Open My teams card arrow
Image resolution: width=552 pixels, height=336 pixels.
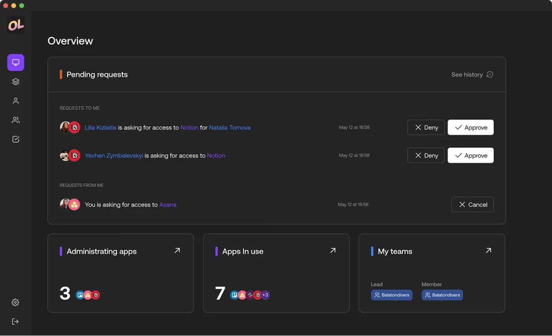point(489,251)
